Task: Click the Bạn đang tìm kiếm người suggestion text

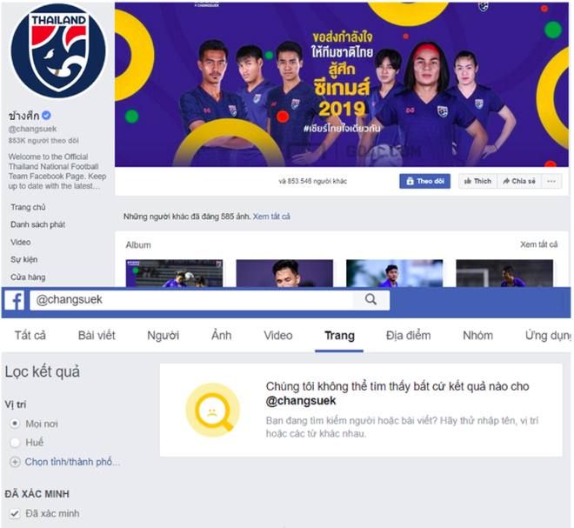Action: [x=402, y=427]
